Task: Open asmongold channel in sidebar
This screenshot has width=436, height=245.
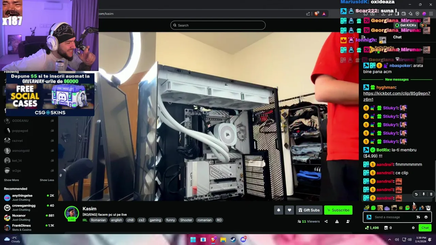Action: [29, 151]
